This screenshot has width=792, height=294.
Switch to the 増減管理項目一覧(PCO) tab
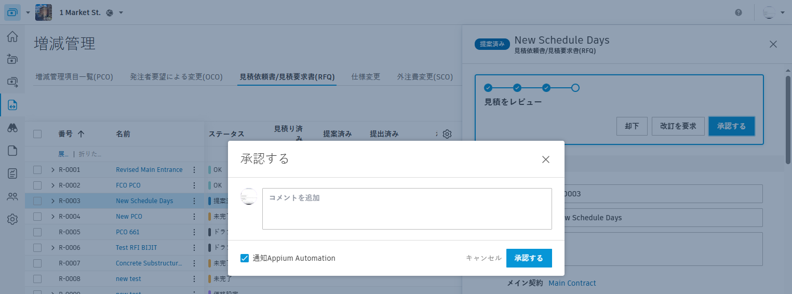point(74,77)
